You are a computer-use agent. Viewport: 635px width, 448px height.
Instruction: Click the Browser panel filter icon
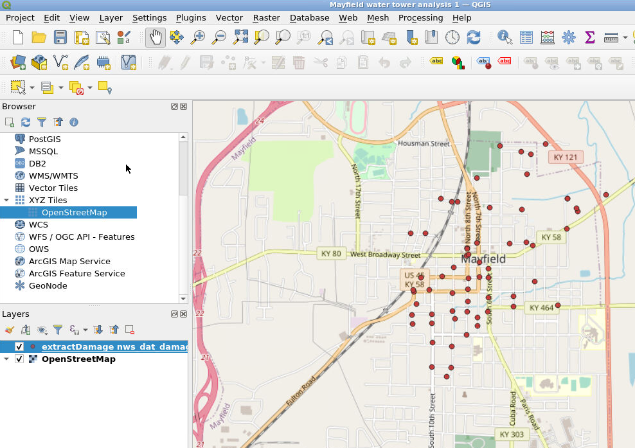(x=42, y=122)
